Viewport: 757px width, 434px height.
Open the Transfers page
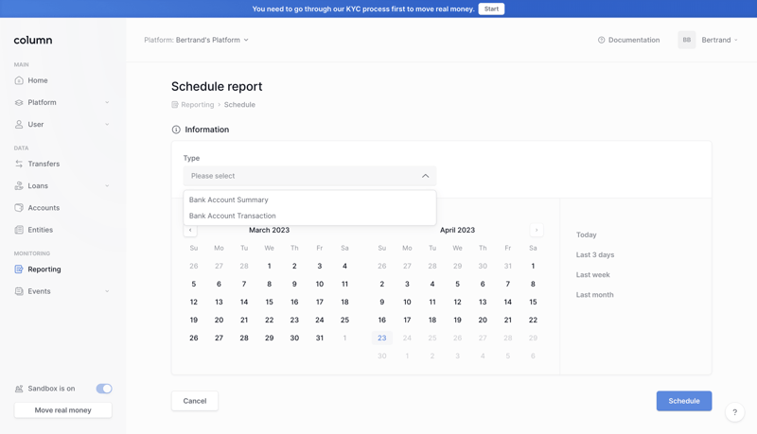pos(44,164)
